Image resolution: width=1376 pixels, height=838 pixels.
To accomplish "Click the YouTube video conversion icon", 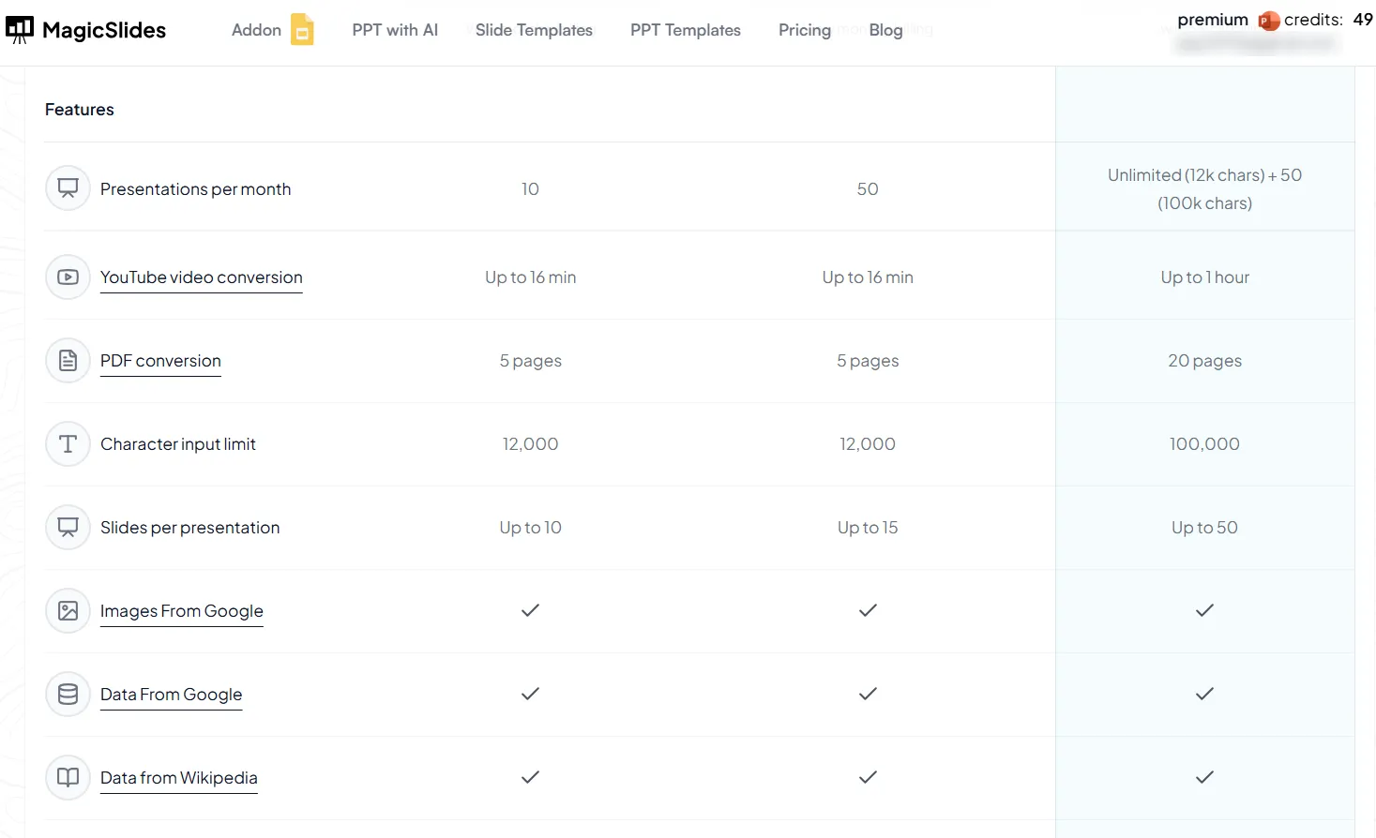I will (68, 277).
